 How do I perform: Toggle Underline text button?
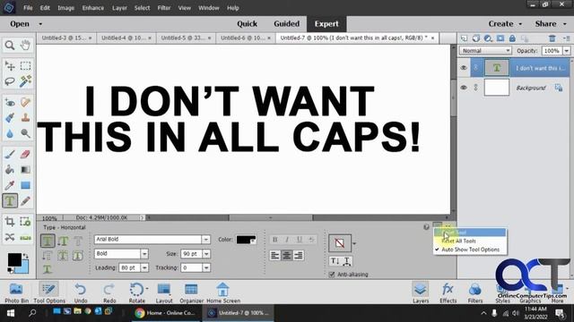pyautogui.click(x=299, y=240)
